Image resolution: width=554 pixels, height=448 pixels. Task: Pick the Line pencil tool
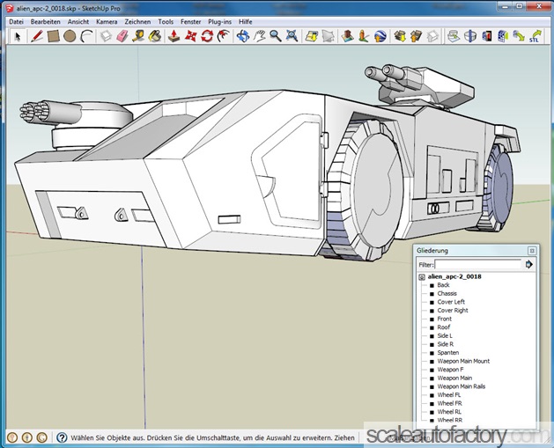[x=37, y=36]
